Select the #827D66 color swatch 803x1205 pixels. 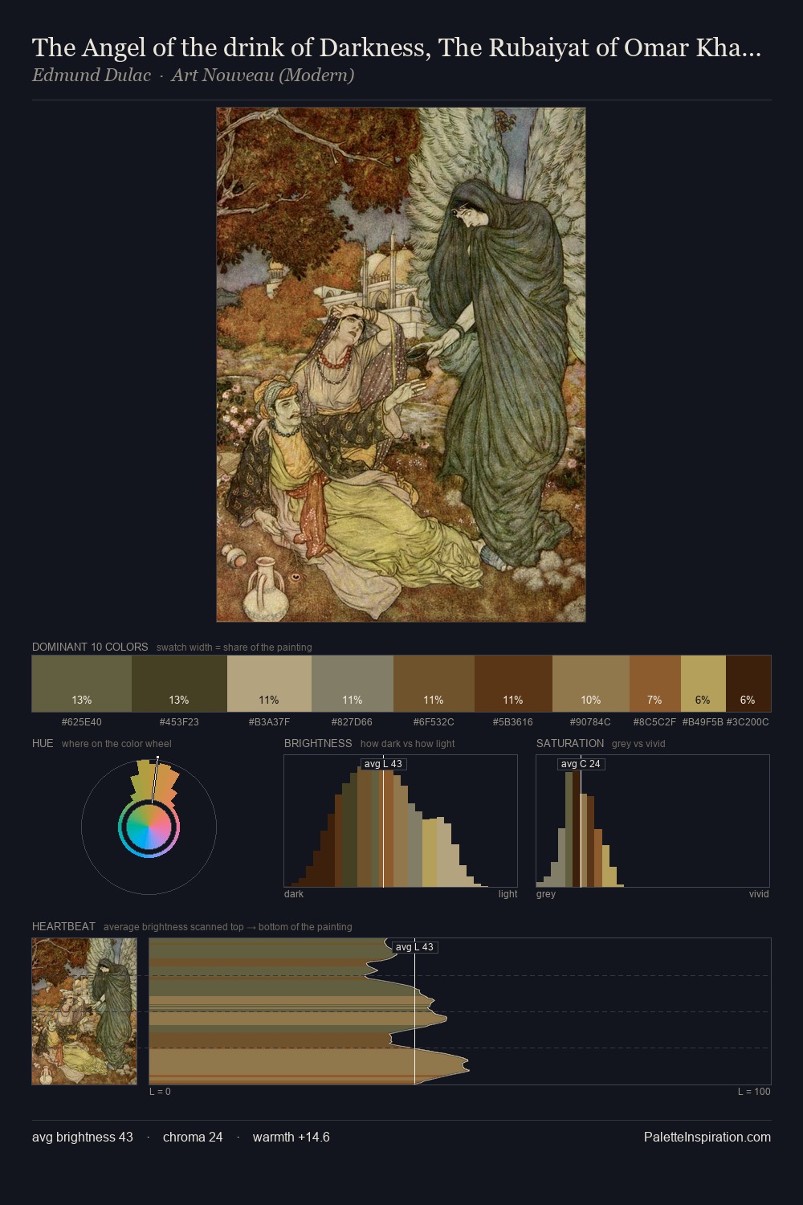pos(353,684)
